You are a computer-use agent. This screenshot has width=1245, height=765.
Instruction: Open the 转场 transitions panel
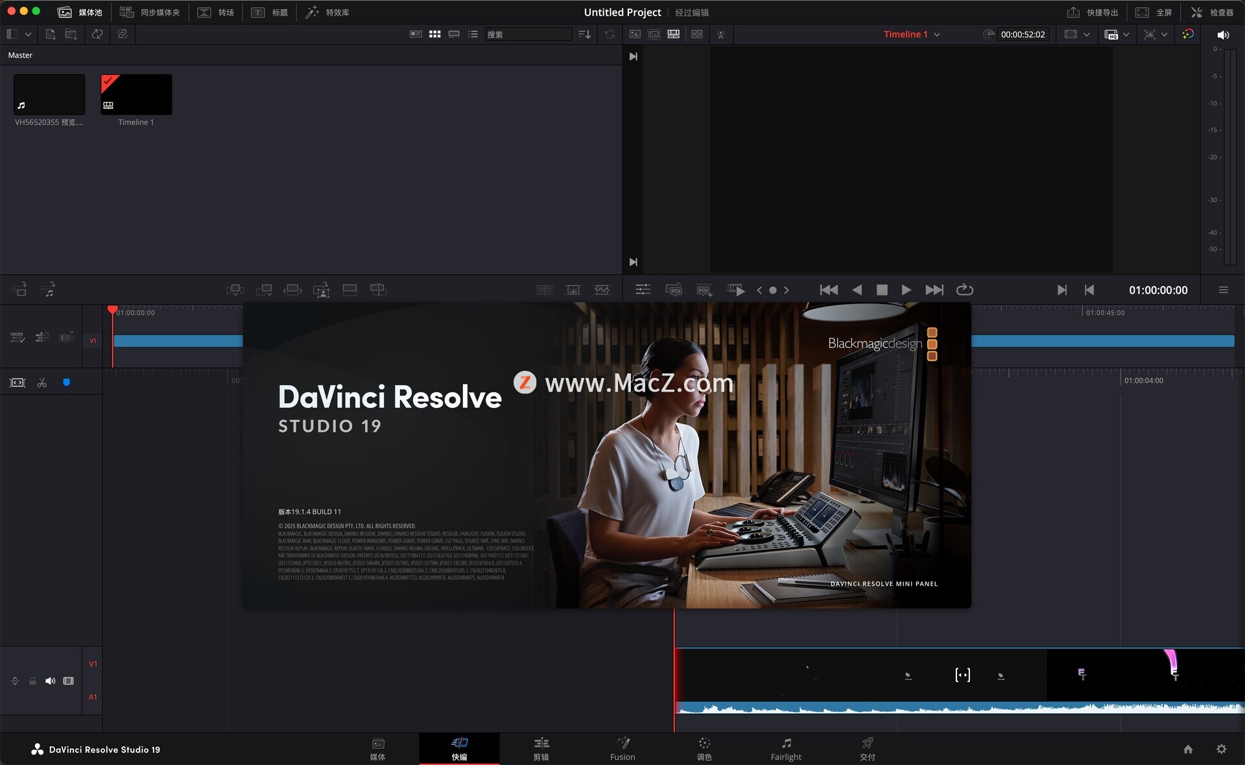216,12
